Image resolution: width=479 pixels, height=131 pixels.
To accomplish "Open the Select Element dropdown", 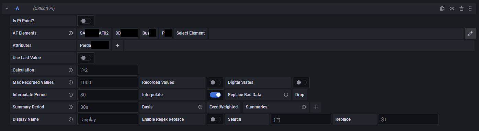I will [x=191, y=33].
